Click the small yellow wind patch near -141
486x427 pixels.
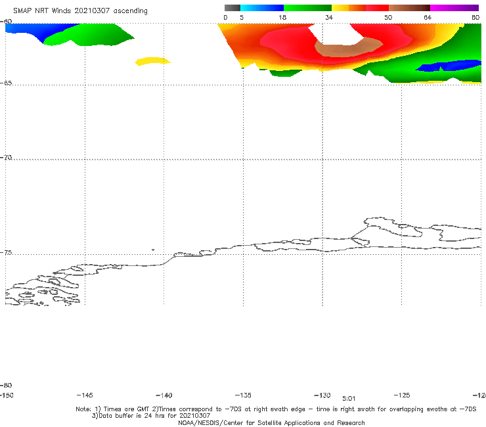point(152,61)
